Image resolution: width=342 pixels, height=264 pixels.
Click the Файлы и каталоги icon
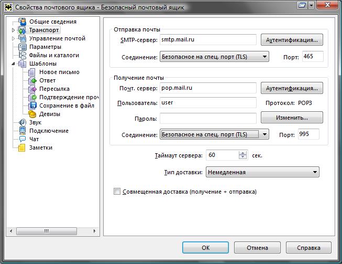point(22,55)
